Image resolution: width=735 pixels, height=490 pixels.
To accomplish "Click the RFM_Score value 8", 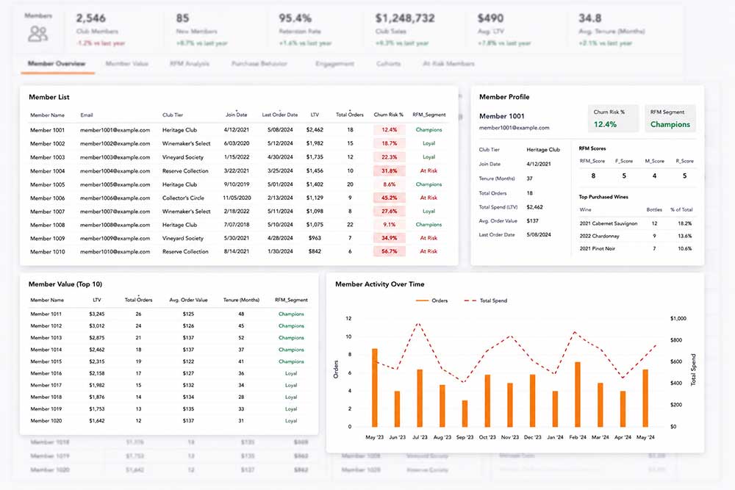I will point(593,176).
